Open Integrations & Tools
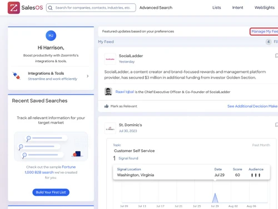This screenshot has height=209, width=278. 51,76
